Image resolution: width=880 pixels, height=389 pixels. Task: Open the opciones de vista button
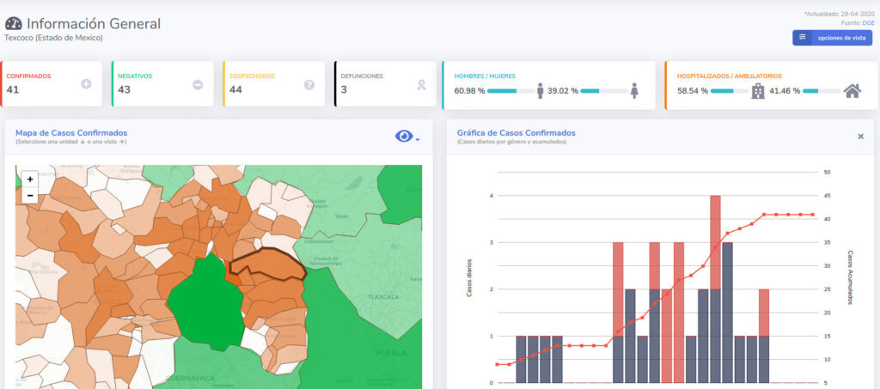click(832, 38)
